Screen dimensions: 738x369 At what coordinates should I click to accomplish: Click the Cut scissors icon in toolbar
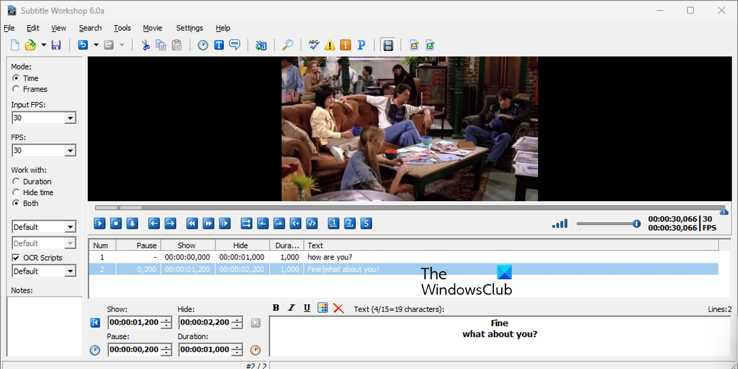[x=146, y=45]
